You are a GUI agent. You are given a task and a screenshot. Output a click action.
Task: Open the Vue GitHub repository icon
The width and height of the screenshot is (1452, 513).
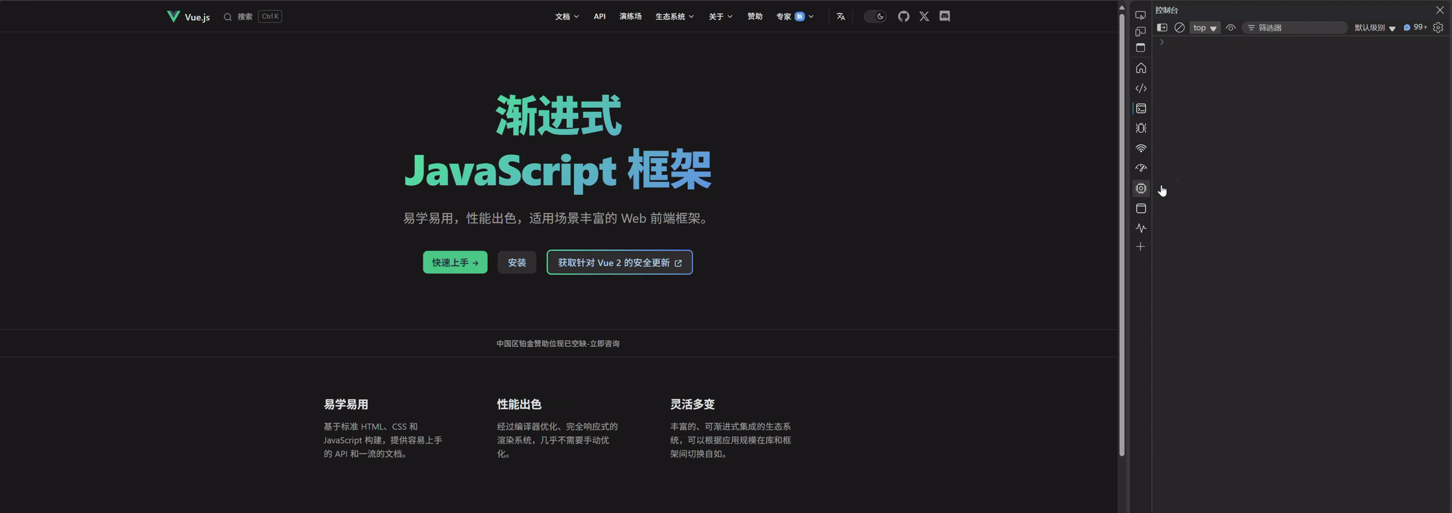click(x=903, y=16)
